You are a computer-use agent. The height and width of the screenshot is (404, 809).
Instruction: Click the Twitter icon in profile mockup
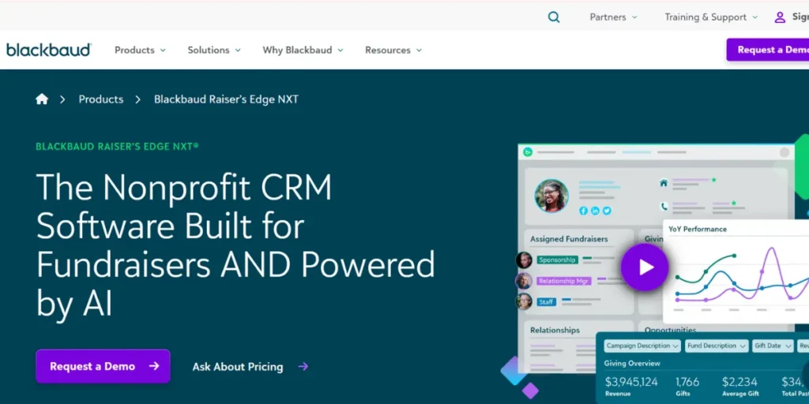point(607,211)
